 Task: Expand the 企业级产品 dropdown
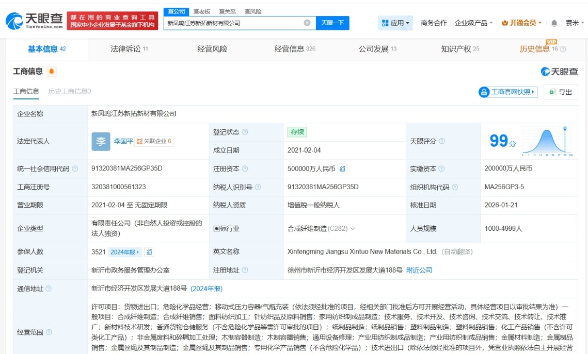pyautogui.click(x=473, y=23)
